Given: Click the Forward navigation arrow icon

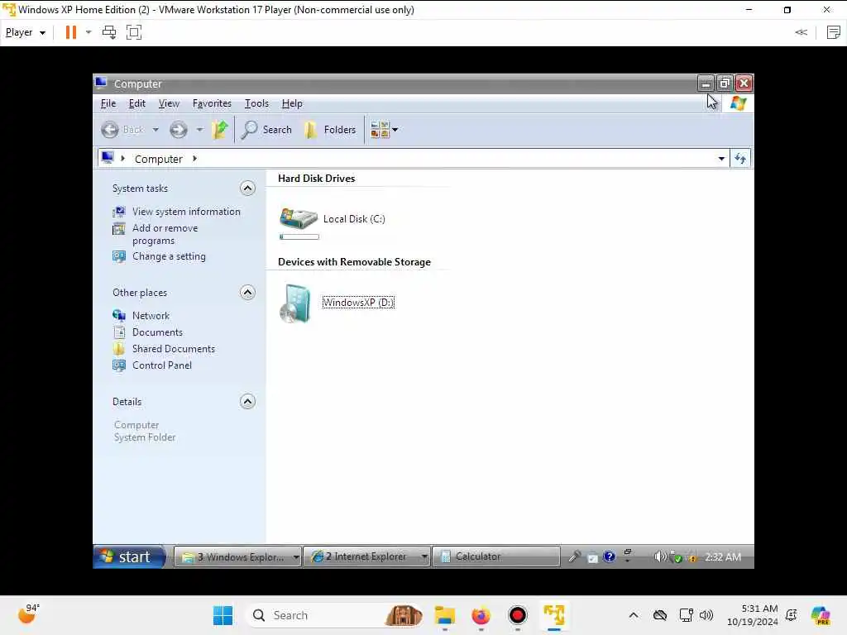Looking at the screenshot, I should 179,130.
